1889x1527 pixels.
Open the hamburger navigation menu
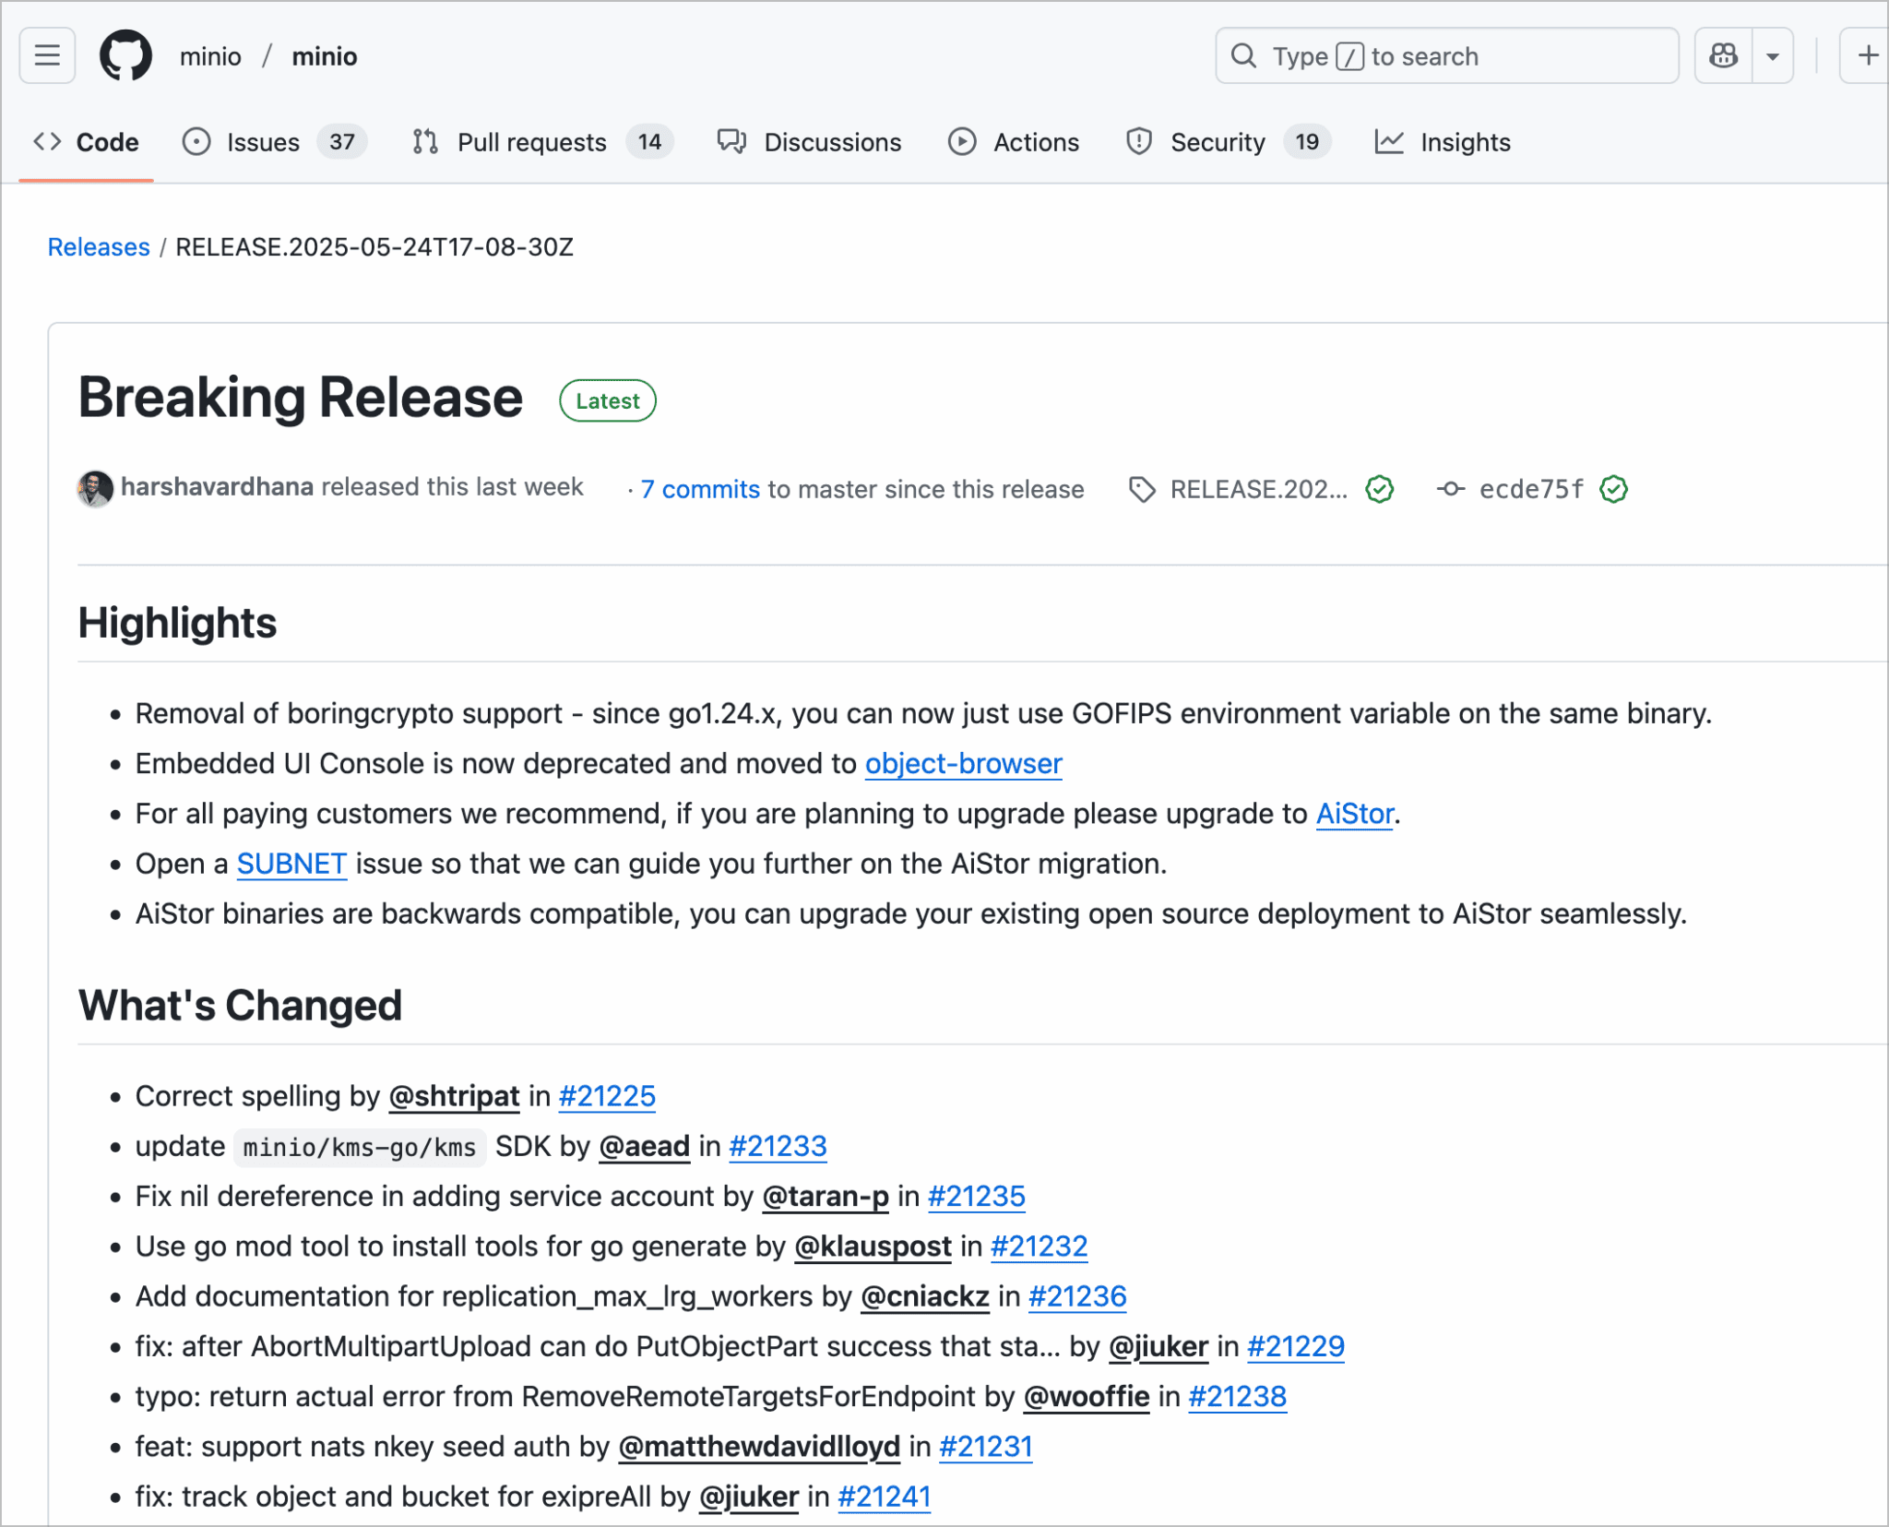pyautogui.click(x=47, y=56)
